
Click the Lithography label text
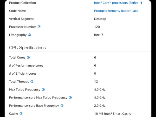coord(18,35)
